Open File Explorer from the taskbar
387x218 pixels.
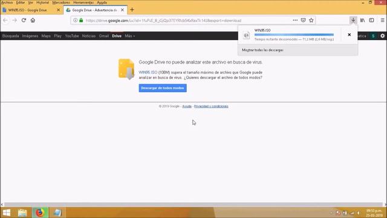click(22, 213)
